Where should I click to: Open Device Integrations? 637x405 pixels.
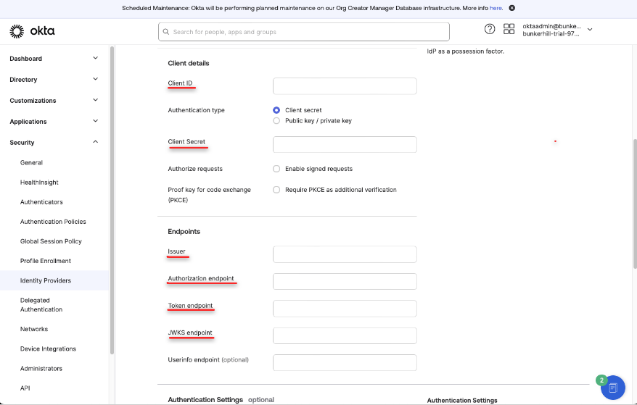click(x=48, y=349)
